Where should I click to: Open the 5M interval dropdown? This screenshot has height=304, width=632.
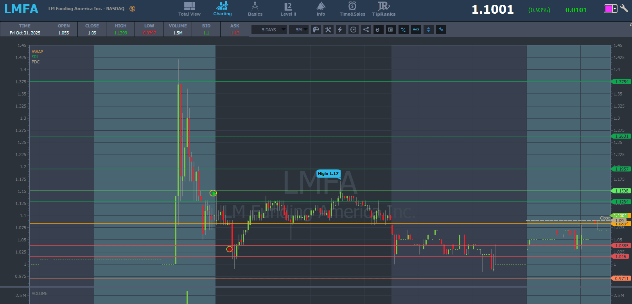pos(299,30)
